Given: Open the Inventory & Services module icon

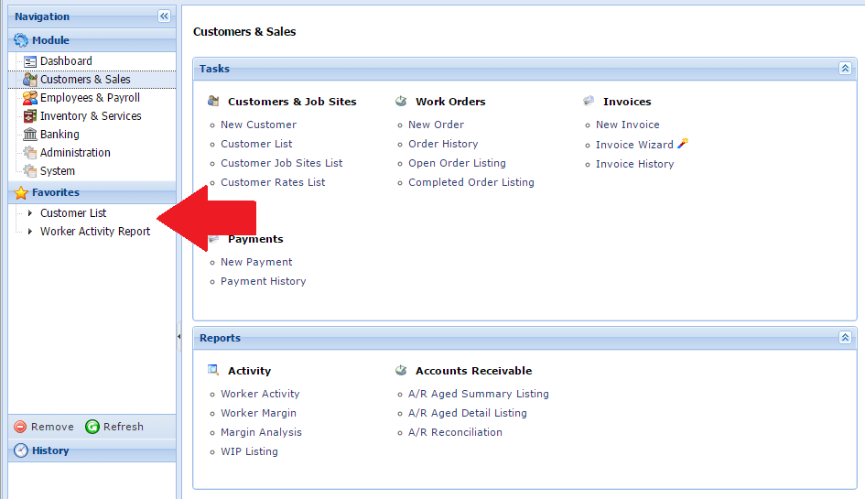Looking at the screenshot, I should (x=30, y=116).
